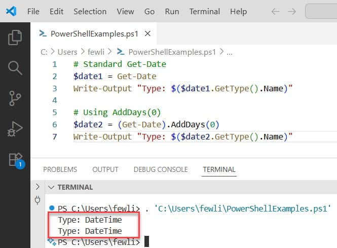Open the Selection menu

coord(90,11)
